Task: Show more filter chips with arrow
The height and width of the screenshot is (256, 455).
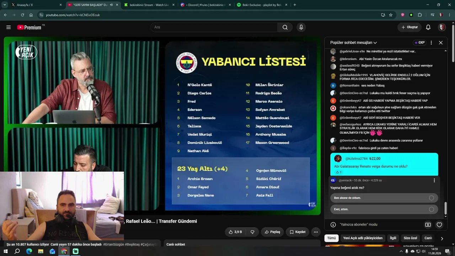Action: (442, 238)
